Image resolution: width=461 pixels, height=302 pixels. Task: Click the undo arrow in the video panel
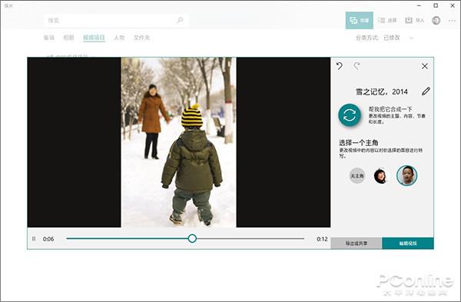pyautogui.click(x=340, y=66)
